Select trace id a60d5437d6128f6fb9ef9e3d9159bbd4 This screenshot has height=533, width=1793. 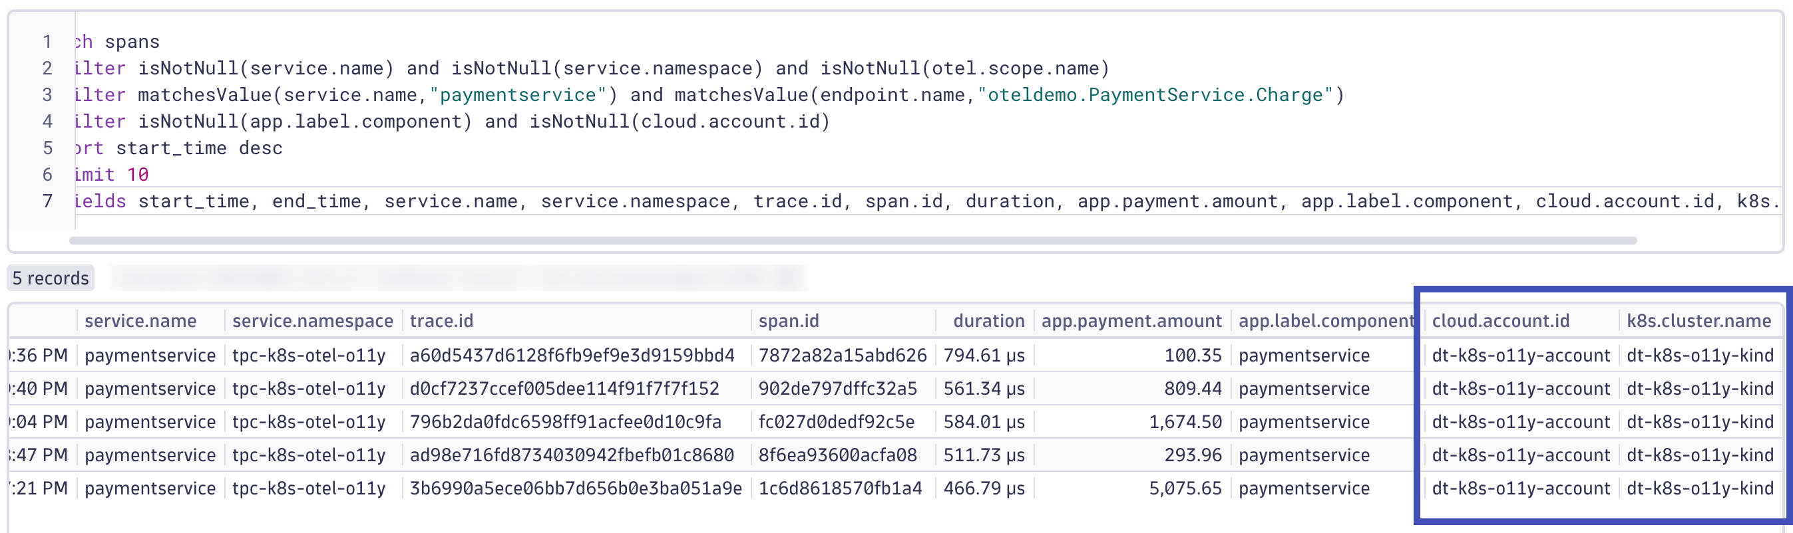(572, 355)
